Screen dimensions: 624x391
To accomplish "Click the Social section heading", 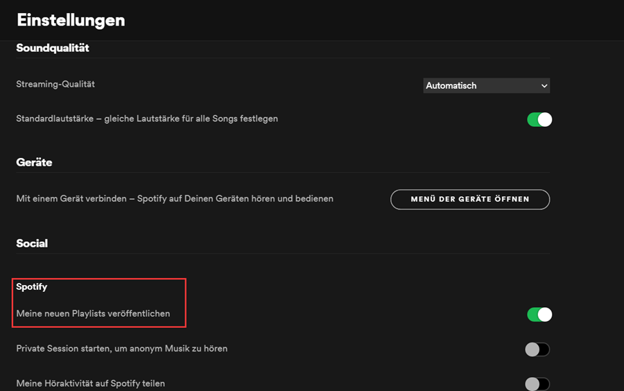I will click(x=32, y=243).
